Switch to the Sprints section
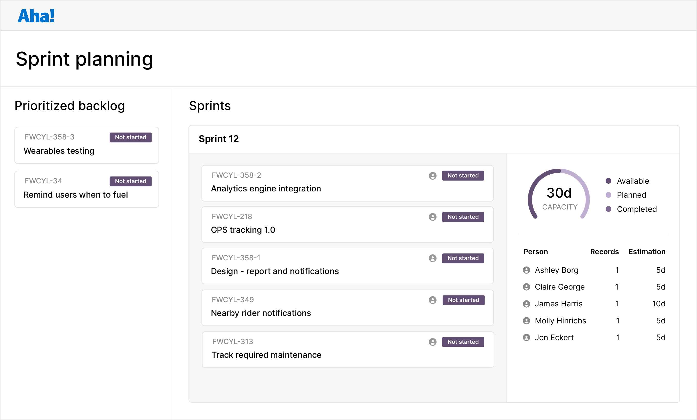The image size is (697, 420). [x=210, y=106]
